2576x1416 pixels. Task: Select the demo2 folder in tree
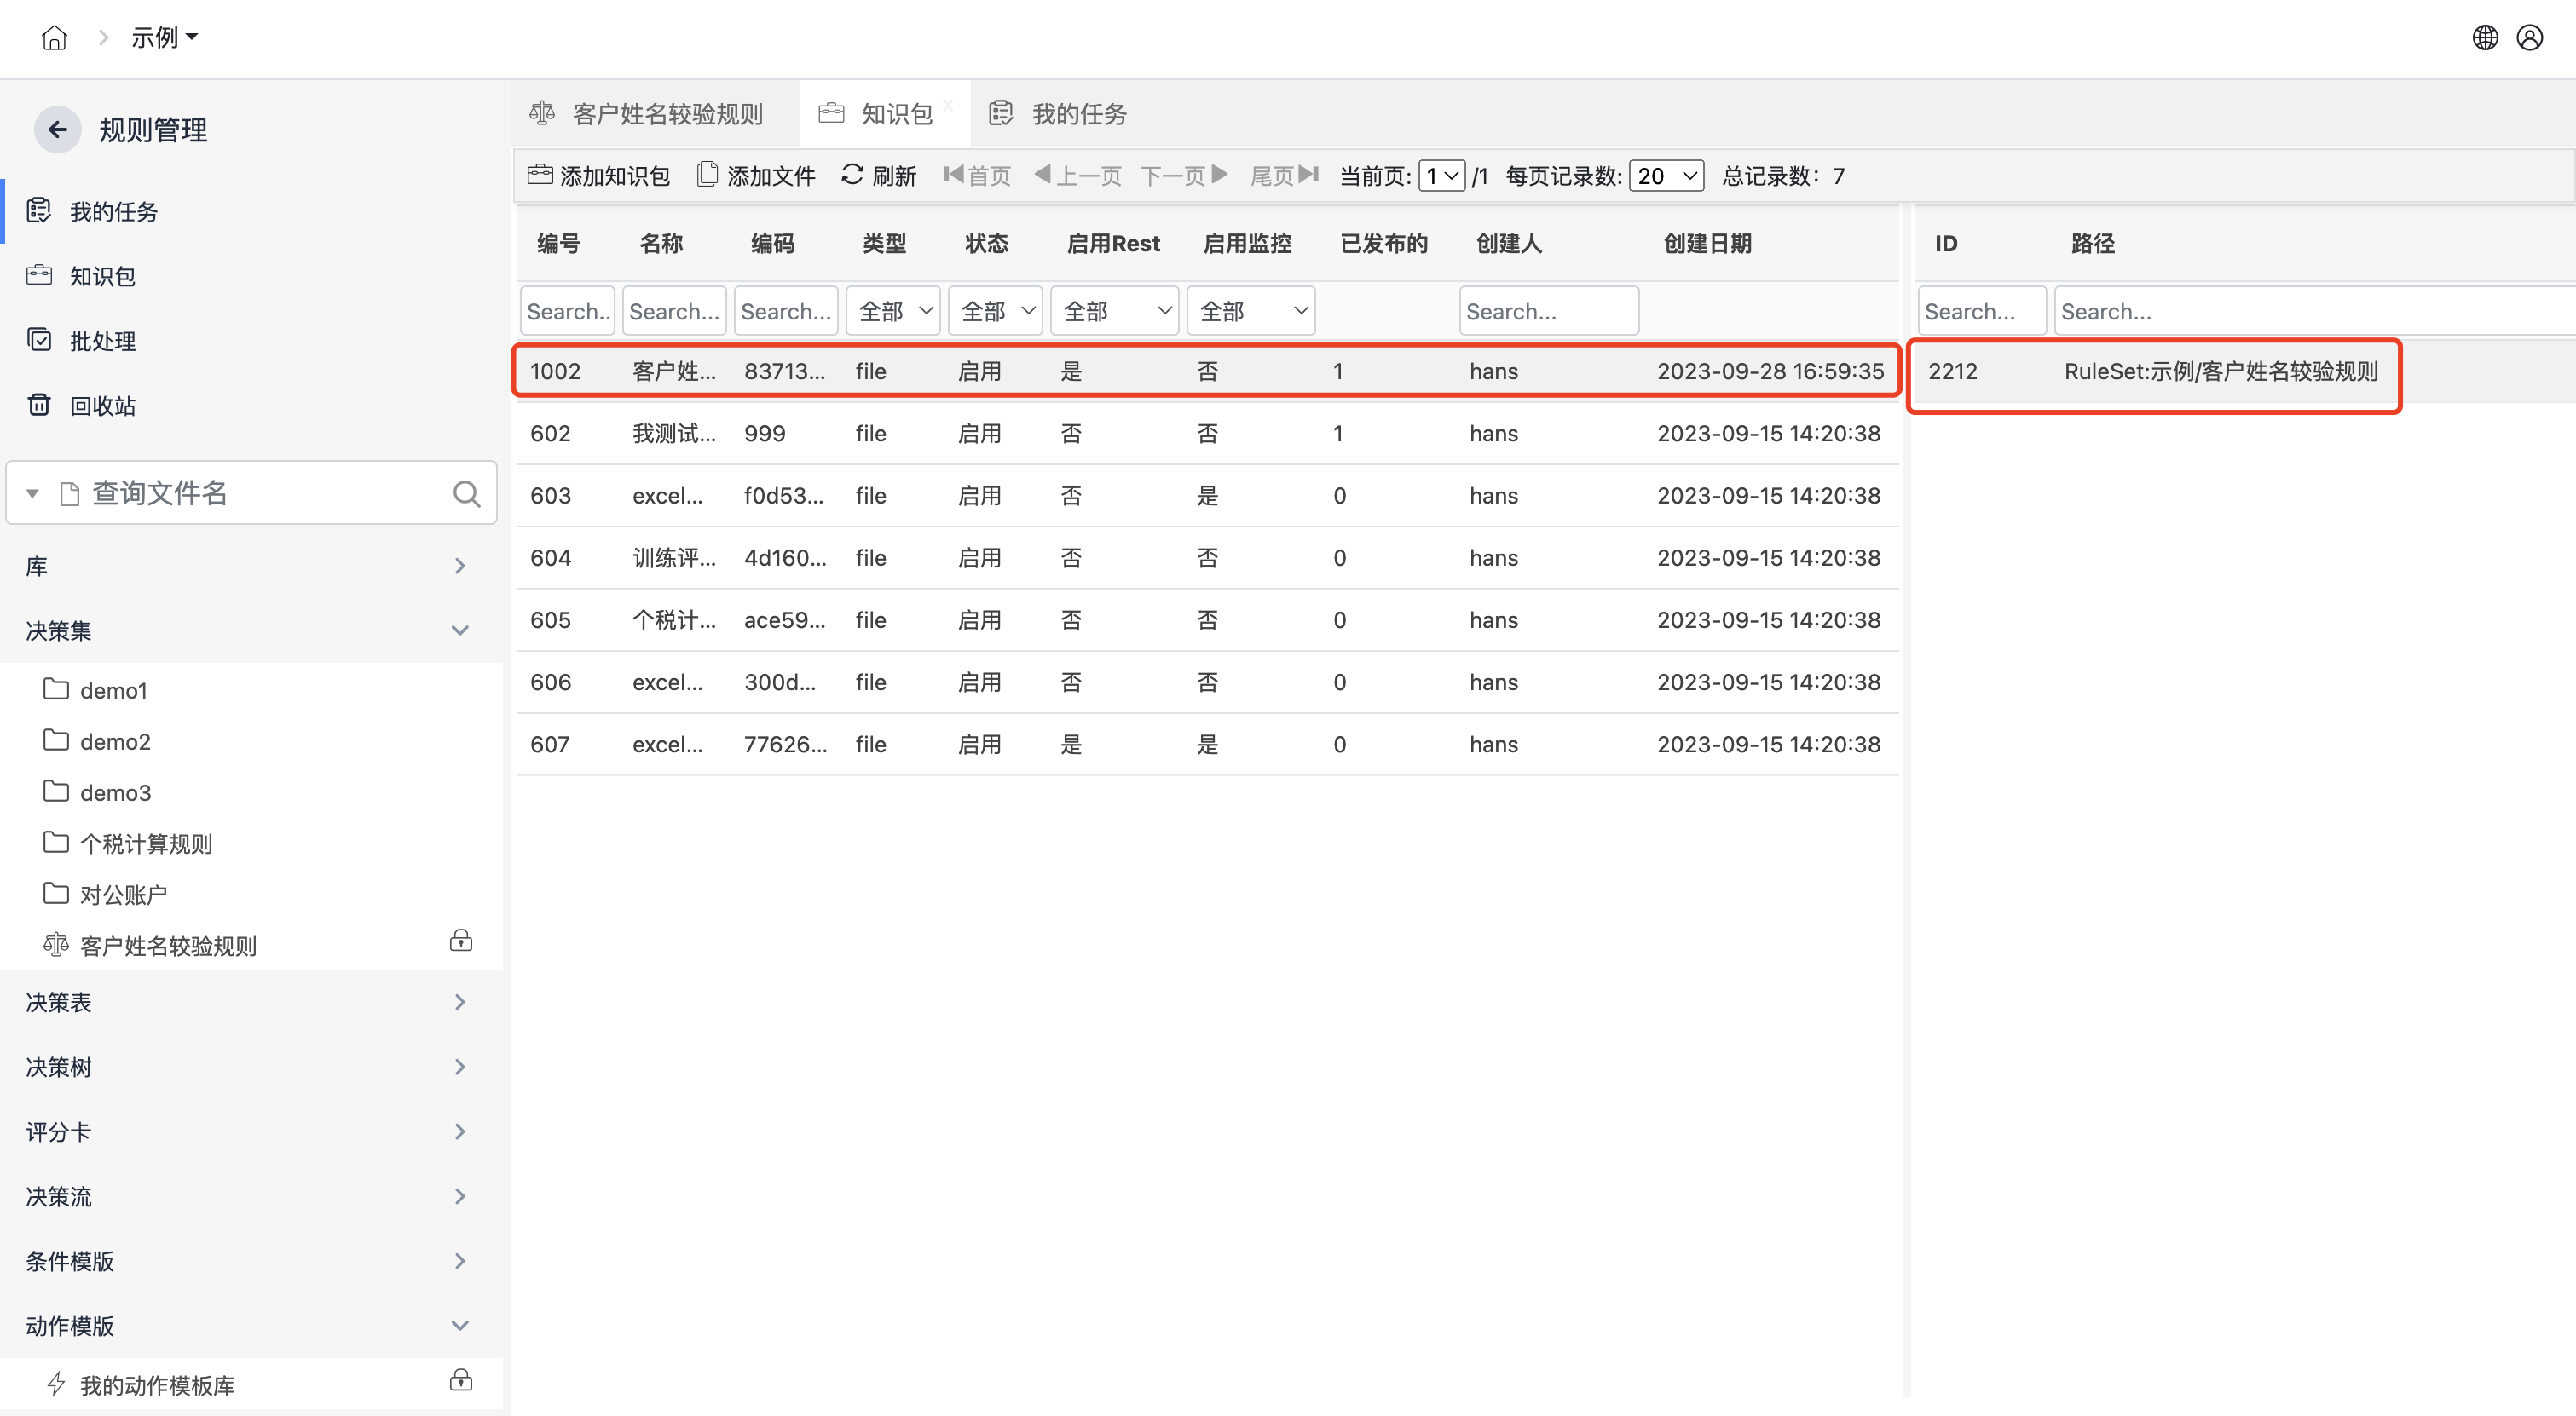[x=115, y=741]
